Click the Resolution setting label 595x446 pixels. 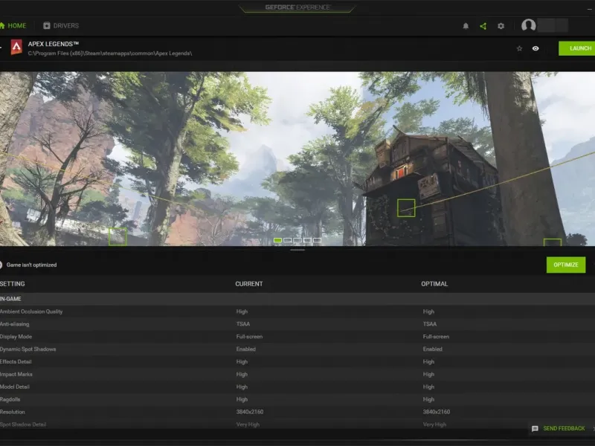tap(12, 412)
